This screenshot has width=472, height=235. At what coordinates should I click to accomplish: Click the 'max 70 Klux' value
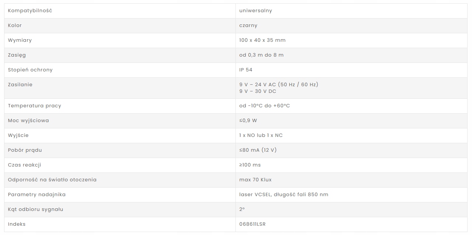tap(255, 180)
